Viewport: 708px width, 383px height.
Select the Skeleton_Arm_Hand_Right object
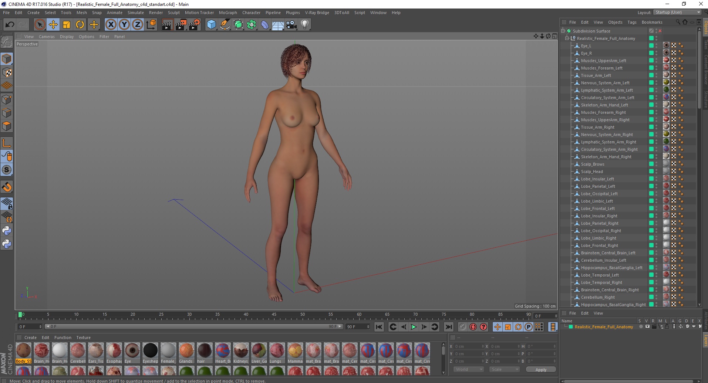[606, 157]
